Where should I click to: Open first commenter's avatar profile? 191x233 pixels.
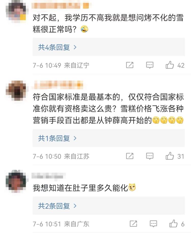(x=16, y=12)
